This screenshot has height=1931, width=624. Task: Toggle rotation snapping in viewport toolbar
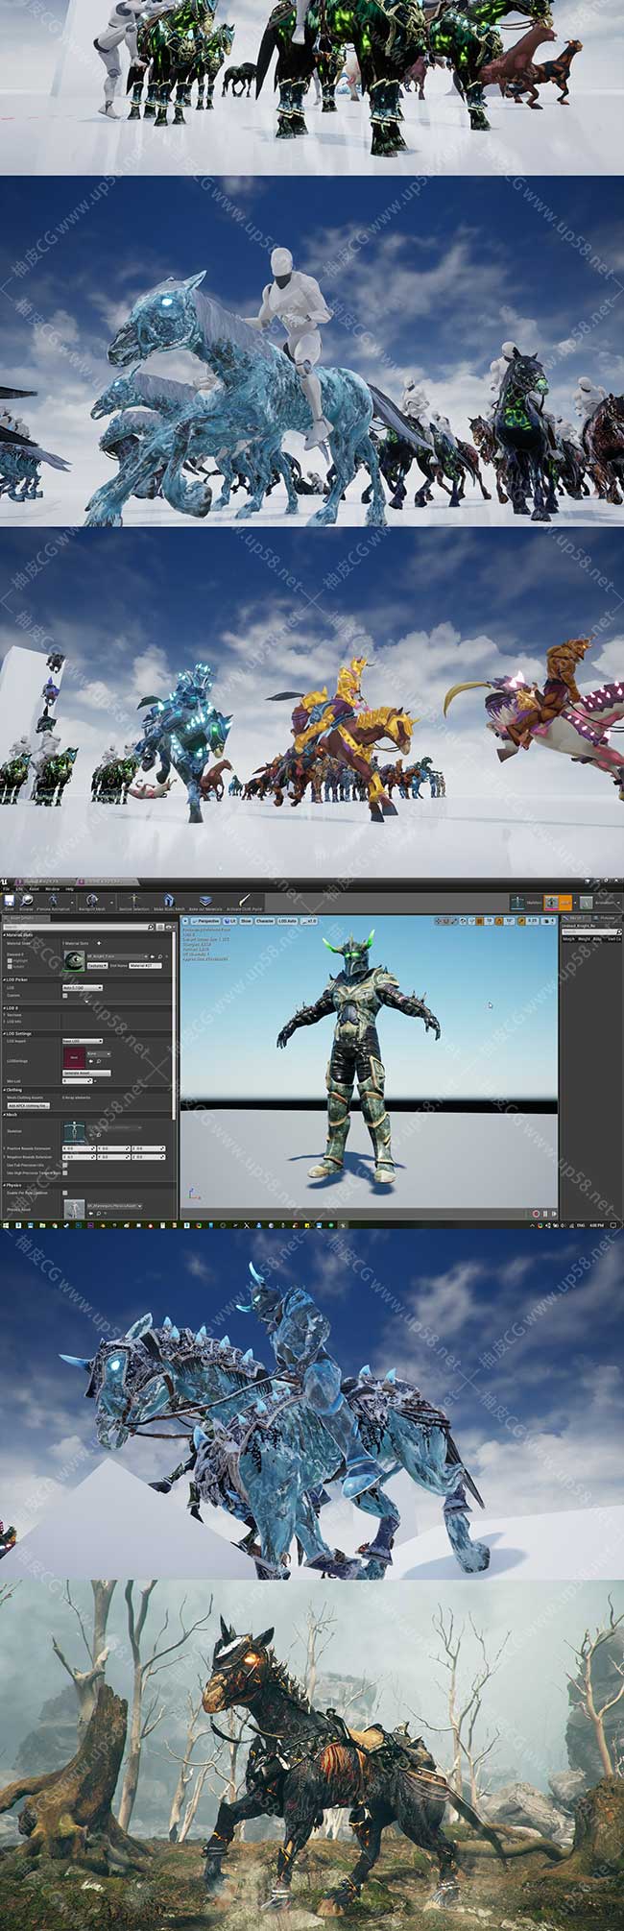coord(499,921)
